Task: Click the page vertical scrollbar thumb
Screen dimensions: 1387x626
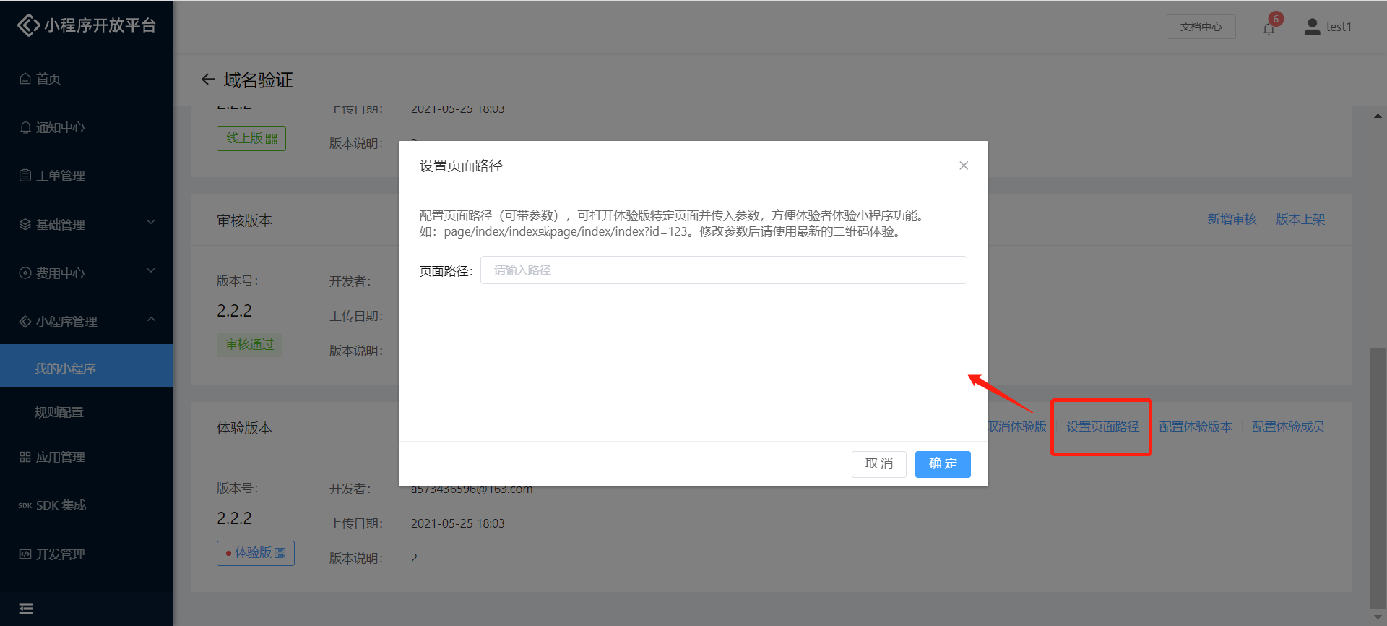Action: click(1378, 479)
